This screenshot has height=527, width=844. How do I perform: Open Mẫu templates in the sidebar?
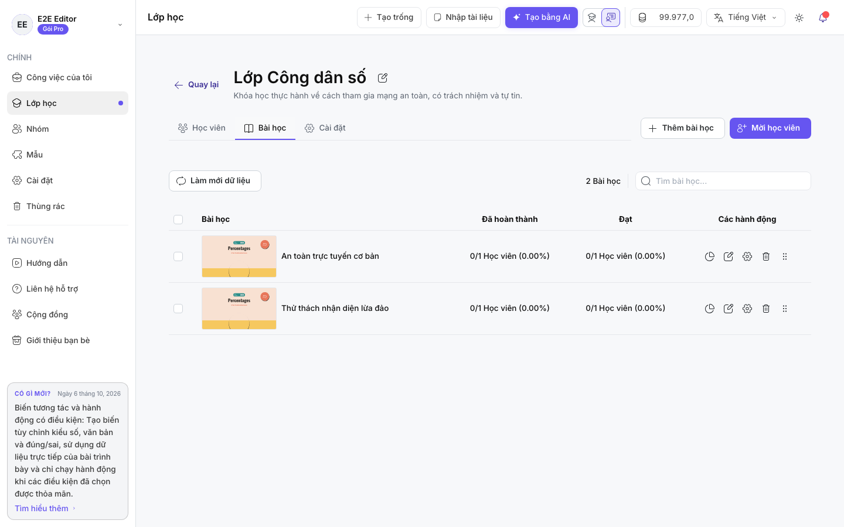tap(67, 155)
